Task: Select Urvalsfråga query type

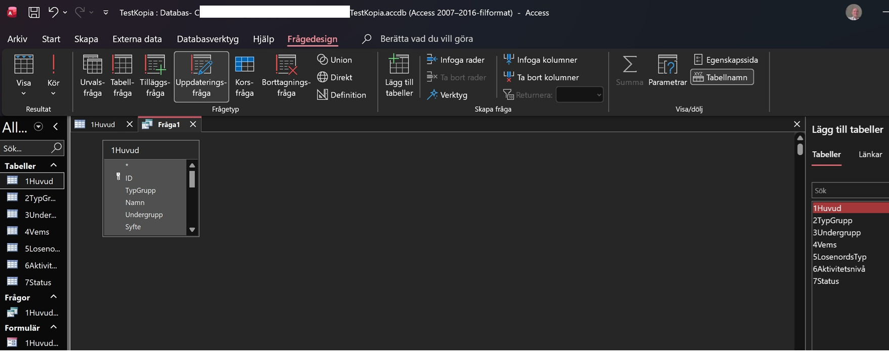Action: pos(93,76)
